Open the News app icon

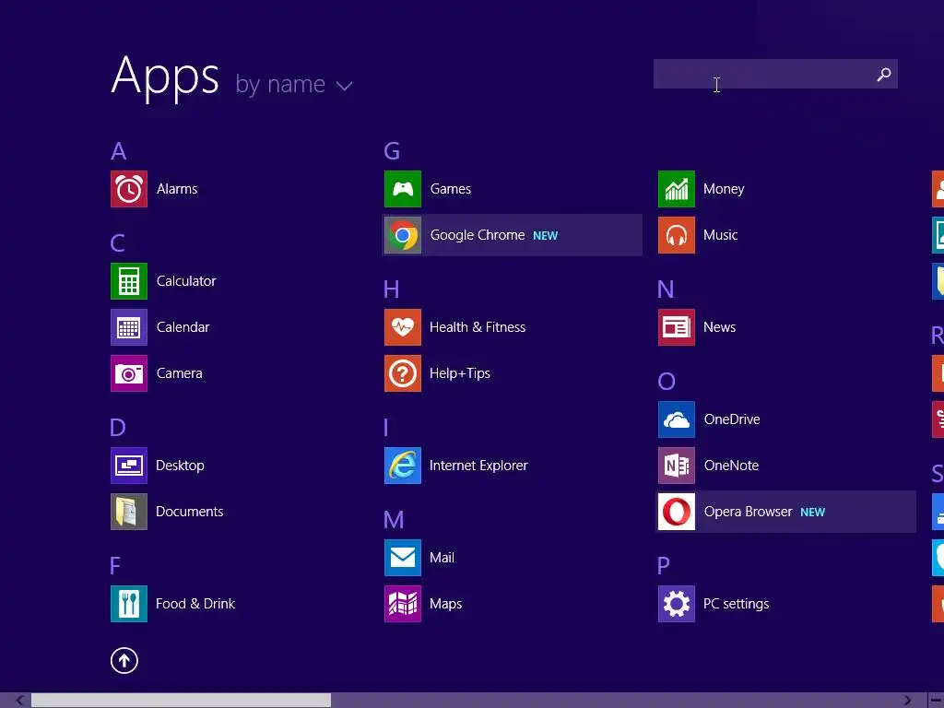(x=677, y=327)
